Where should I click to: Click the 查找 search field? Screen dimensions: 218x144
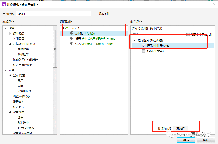158,34
